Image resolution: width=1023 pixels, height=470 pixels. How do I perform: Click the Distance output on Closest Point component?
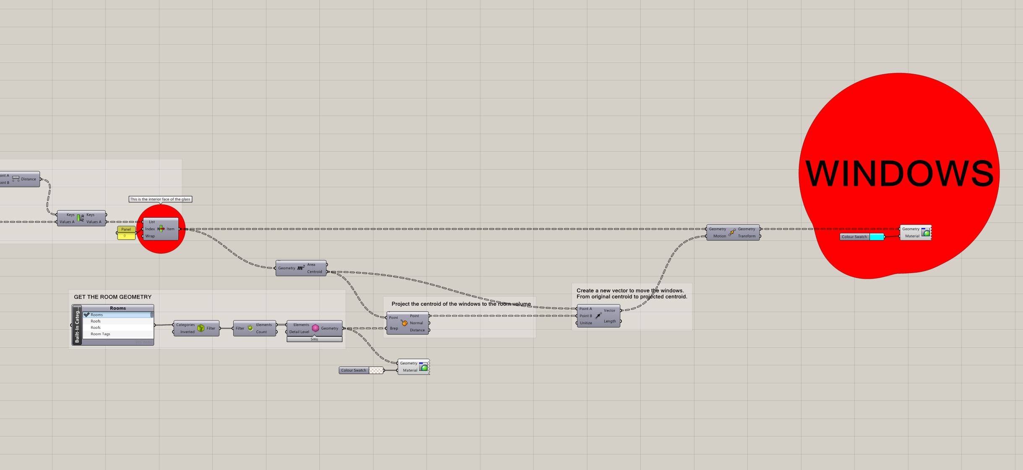[x=417, y=330]
